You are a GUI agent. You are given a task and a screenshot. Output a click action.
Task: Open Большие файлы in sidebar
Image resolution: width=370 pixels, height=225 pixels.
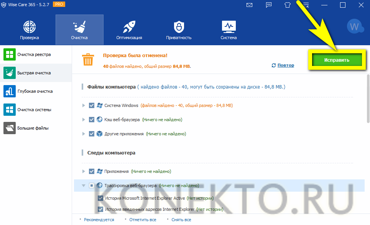[x=36, y=128]
